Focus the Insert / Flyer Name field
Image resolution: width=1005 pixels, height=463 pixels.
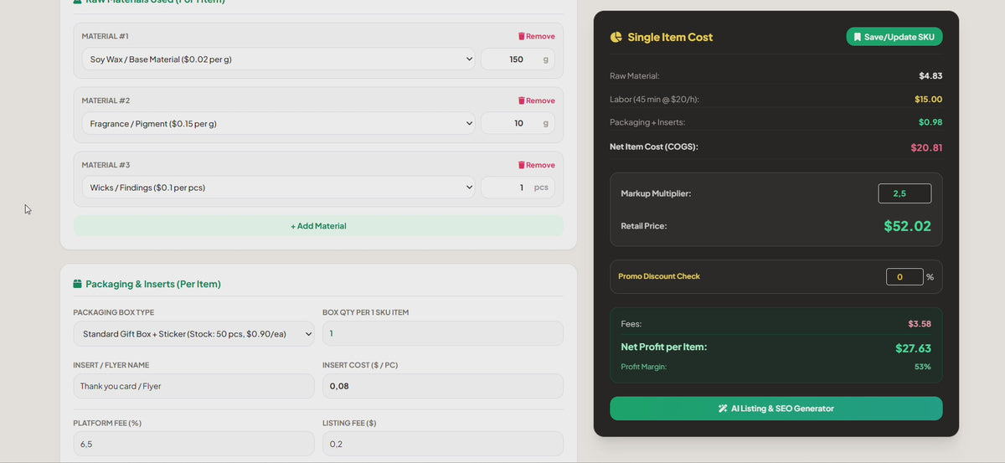click(x=193, y=386)
